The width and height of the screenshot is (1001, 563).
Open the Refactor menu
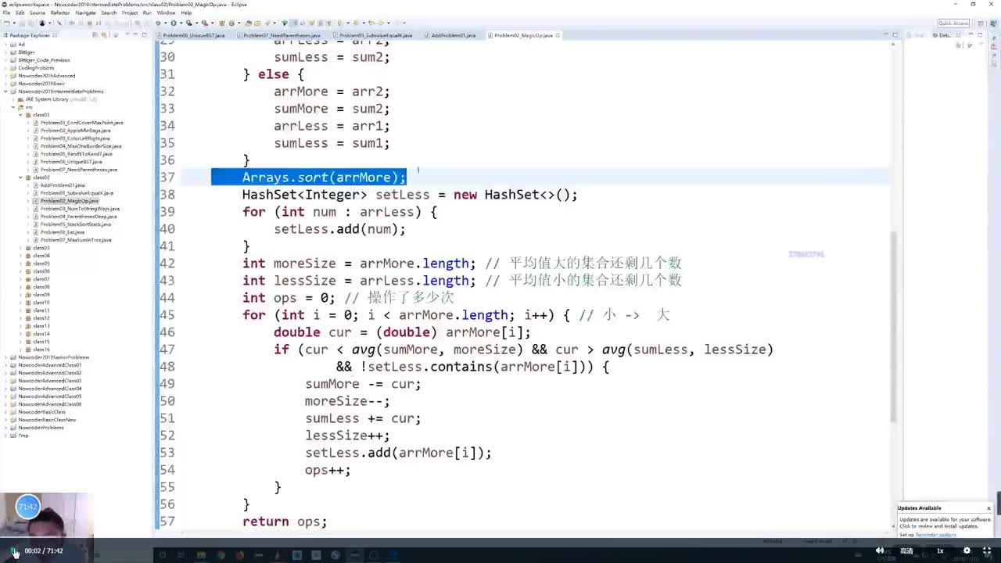[60, 13]
